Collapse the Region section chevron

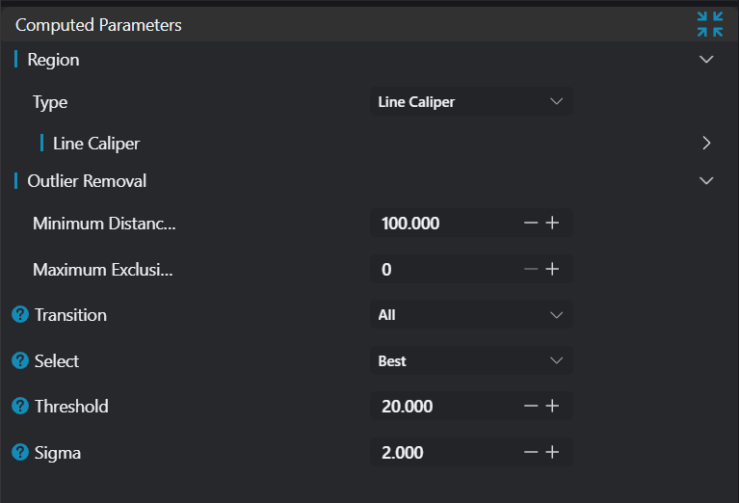(706, 60)
